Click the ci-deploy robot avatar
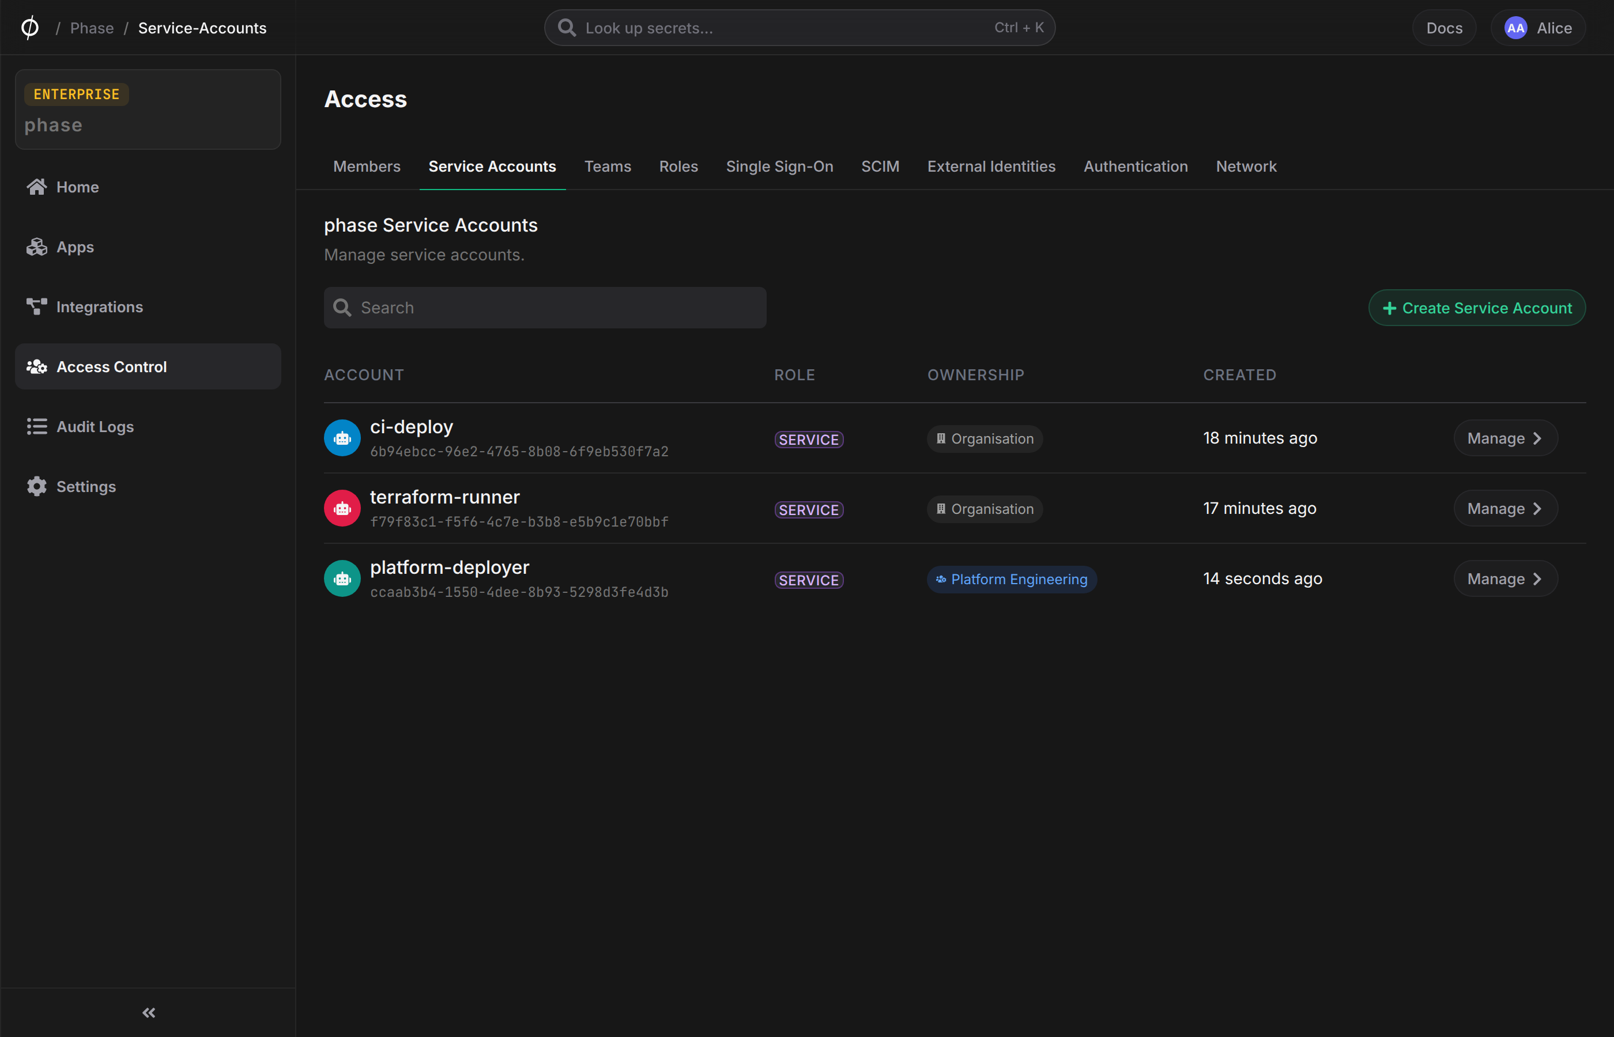The height and width of the screenshot is (1037, 1614). [x=342, y=438]
